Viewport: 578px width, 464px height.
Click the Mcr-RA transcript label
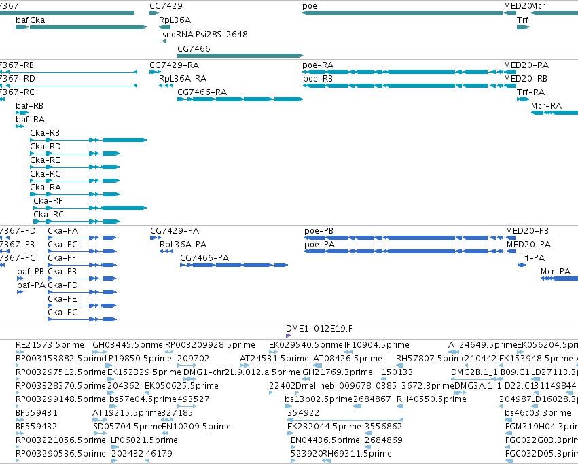[x=546, y=106]
